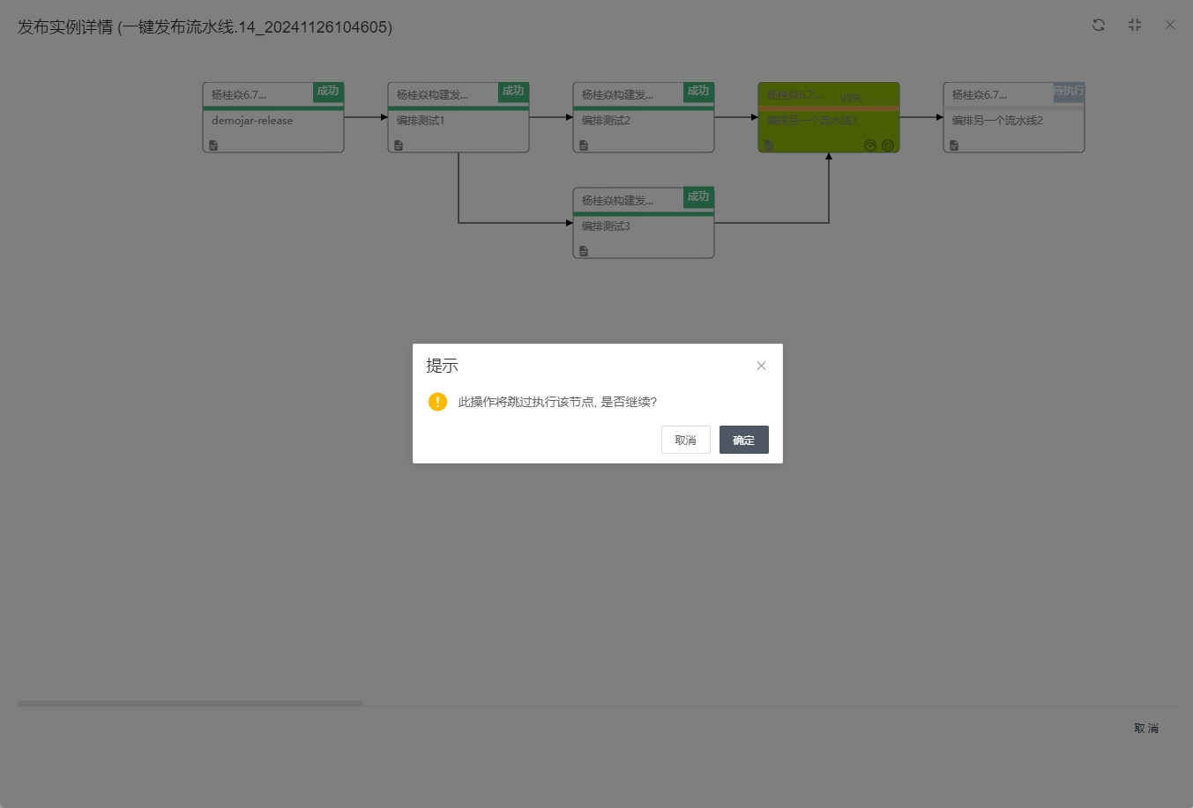Click the exit-fullscreen icon in the header
Screen dimensions: 1193x808
[1135, 25]
